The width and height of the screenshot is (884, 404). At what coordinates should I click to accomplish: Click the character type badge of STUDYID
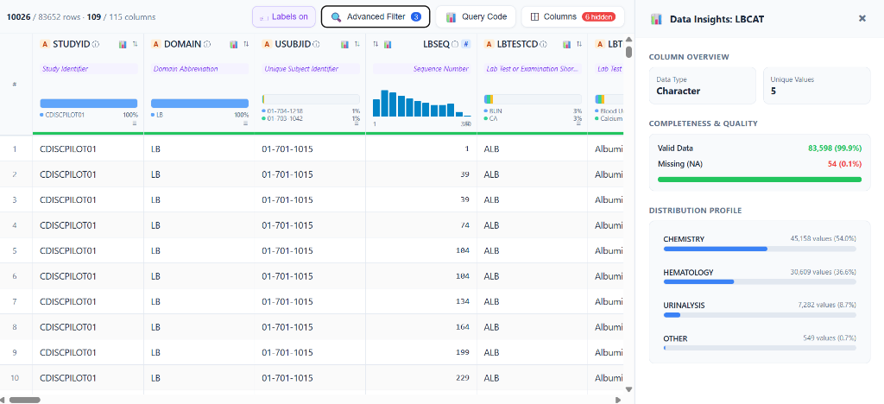[45, 44]
